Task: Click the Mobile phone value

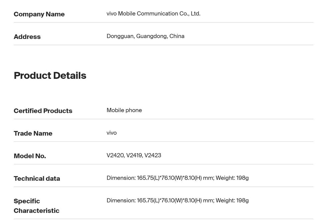Action: [124, 110]
